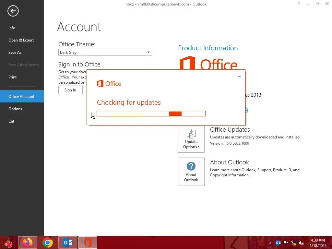The image size is (332, 249).
Task: Click the Version 15.0.5603.1000 text
Action: click(x=230, y=143)
